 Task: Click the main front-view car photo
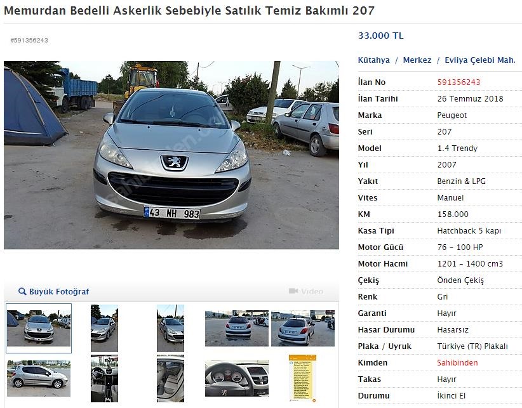[171, 155]
